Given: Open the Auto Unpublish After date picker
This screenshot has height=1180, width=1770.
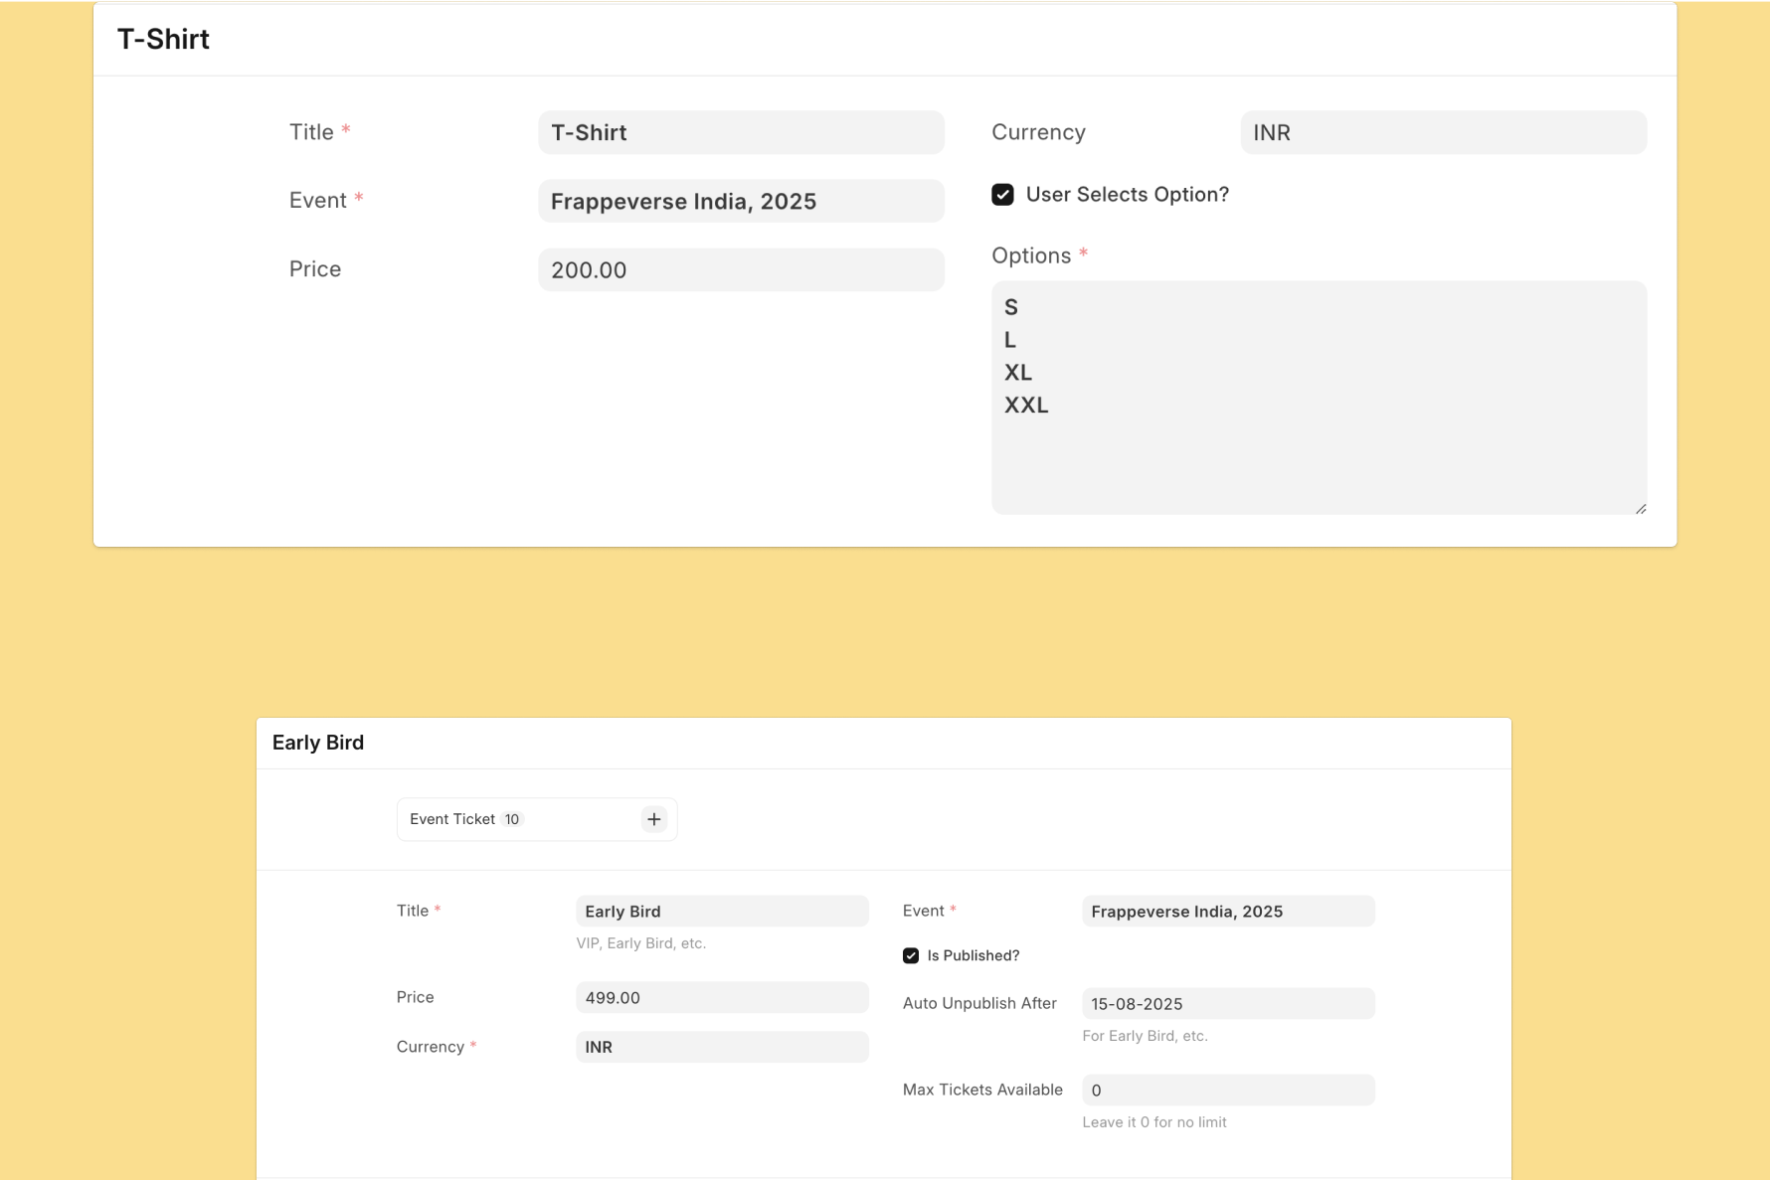Looking at the screenshot, I should point(1228,1003).
